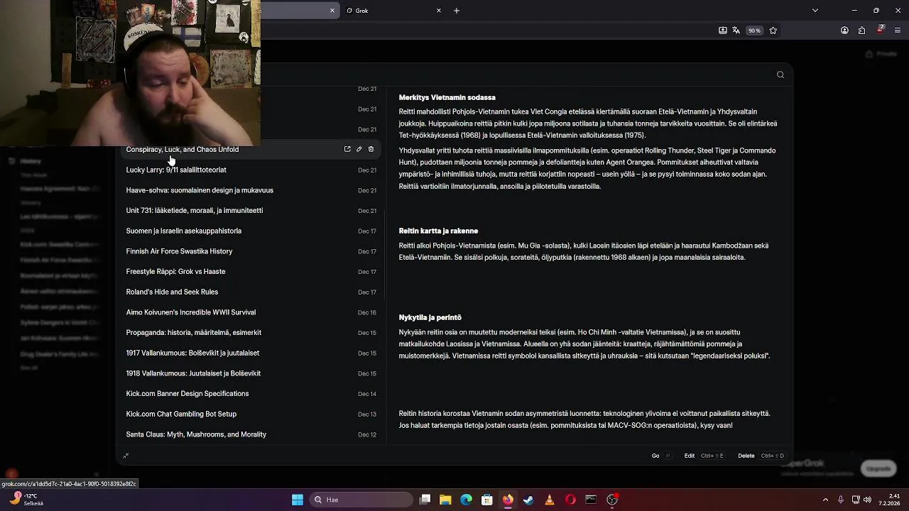Viewport: 909px width, 511px height.
Task: Close the Grok tab
Action: click(439, 11)
